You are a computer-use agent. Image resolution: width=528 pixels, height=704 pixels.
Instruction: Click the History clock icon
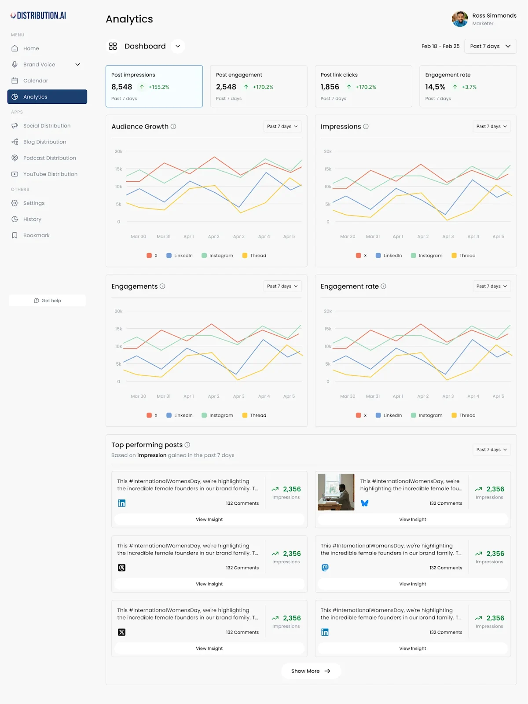pos(15,219)
